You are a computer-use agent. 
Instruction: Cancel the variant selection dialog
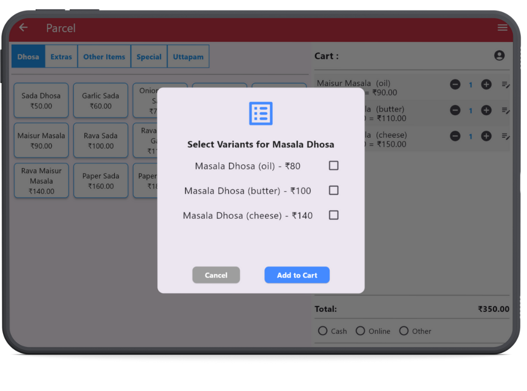click(x=216, y=275)
